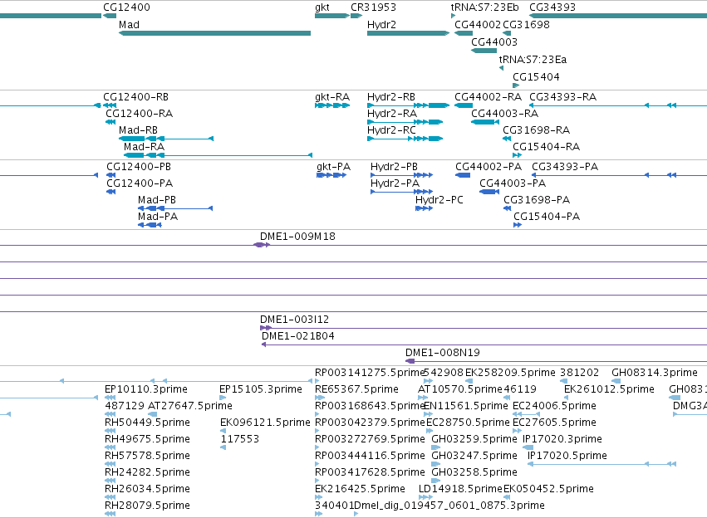Open the CR31953 gene label

373,7
